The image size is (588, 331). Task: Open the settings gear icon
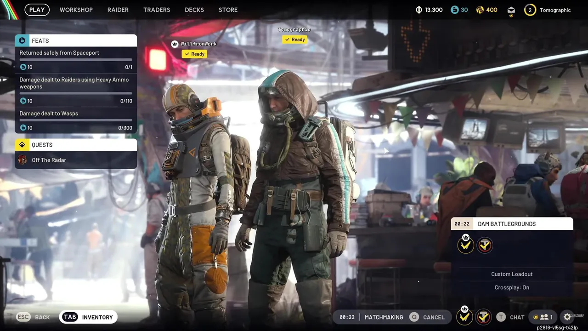(x=567, y=317)
